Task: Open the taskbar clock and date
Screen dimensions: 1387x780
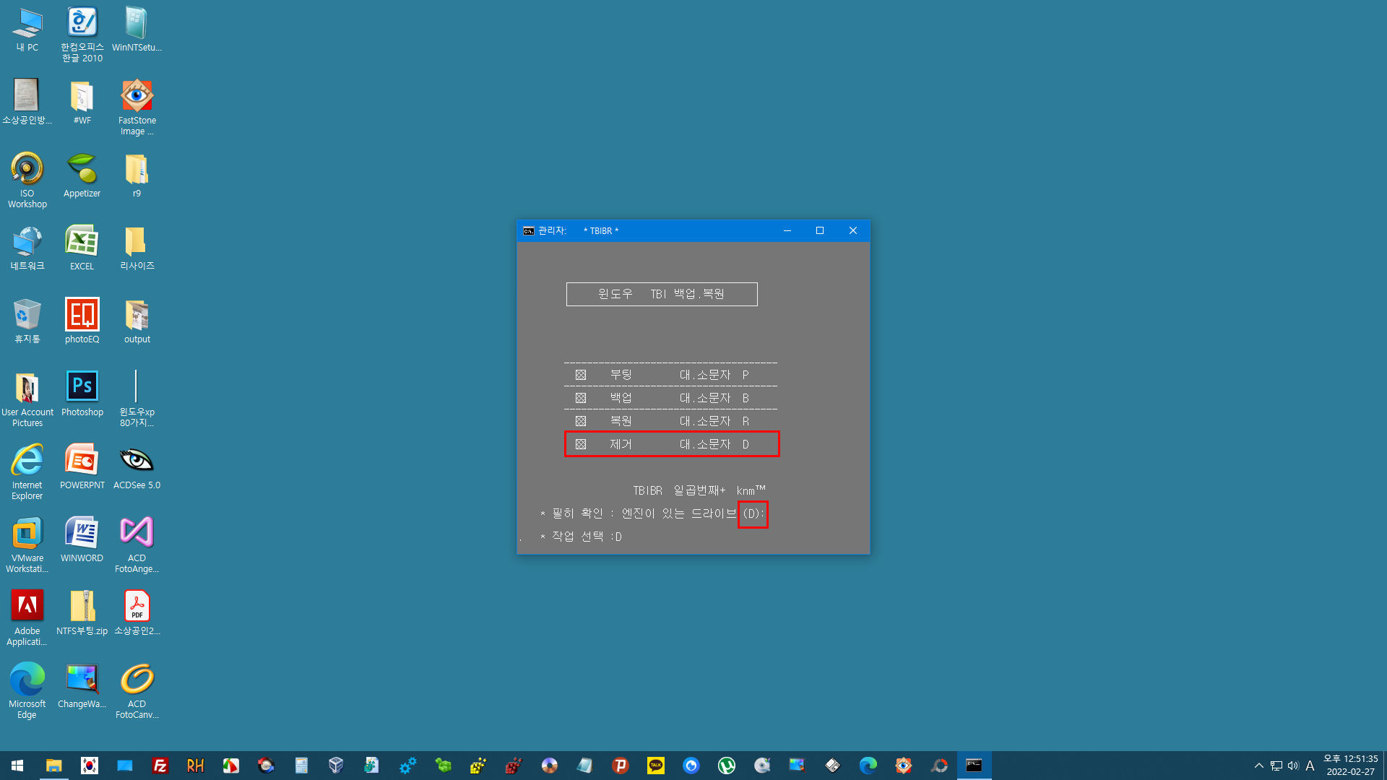Action: 1350,766
